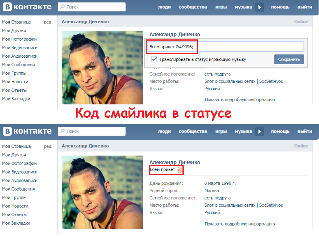
Task: Click the Сохранить button
Action: (289, 59)
